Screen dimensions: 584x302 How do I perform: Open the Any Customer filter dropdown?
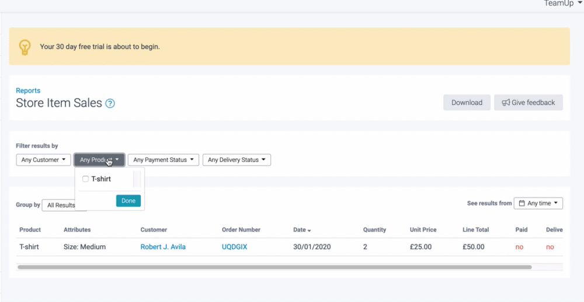[43, 160]
